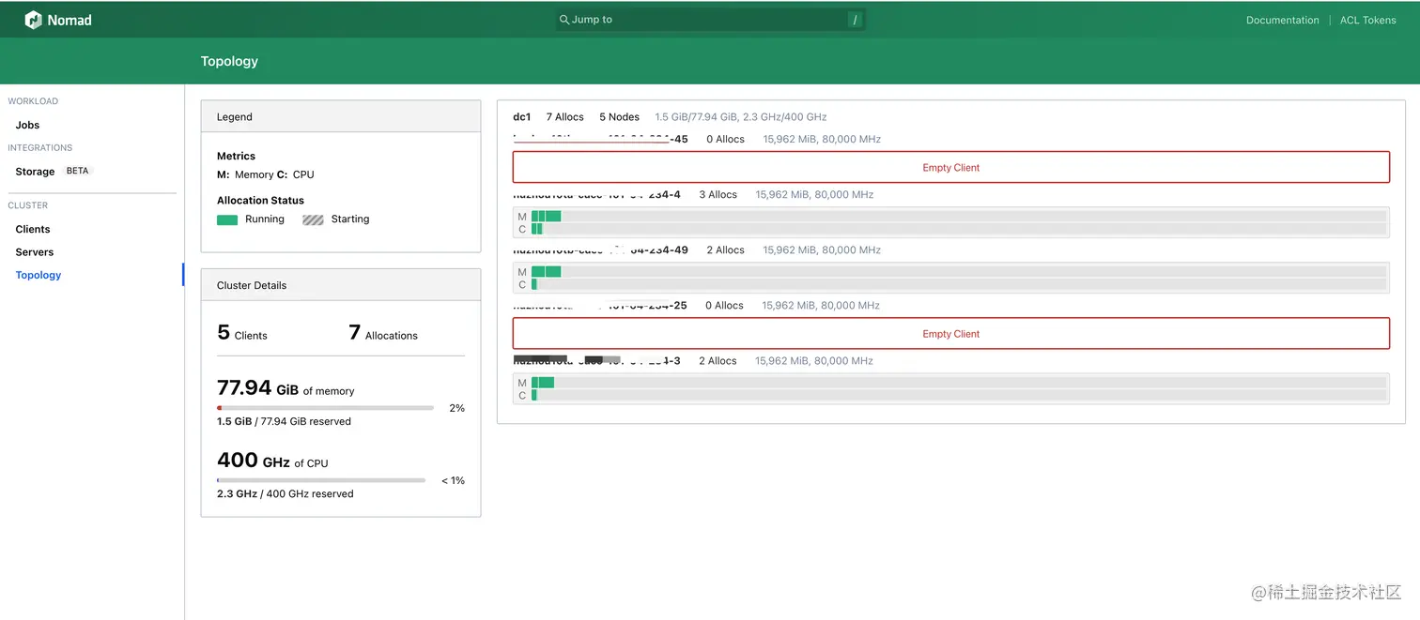Go to Jobs in sidebar
Image resolution: width=1420 pixels, height=620 pixels.
[x=27, y=125]
